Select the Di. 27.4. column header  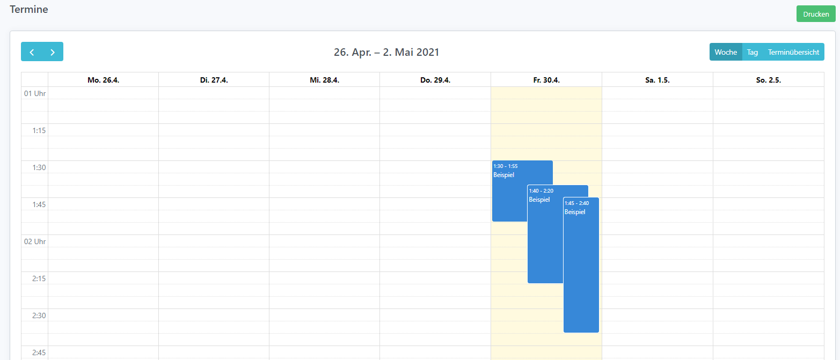[x=214, y=80]
